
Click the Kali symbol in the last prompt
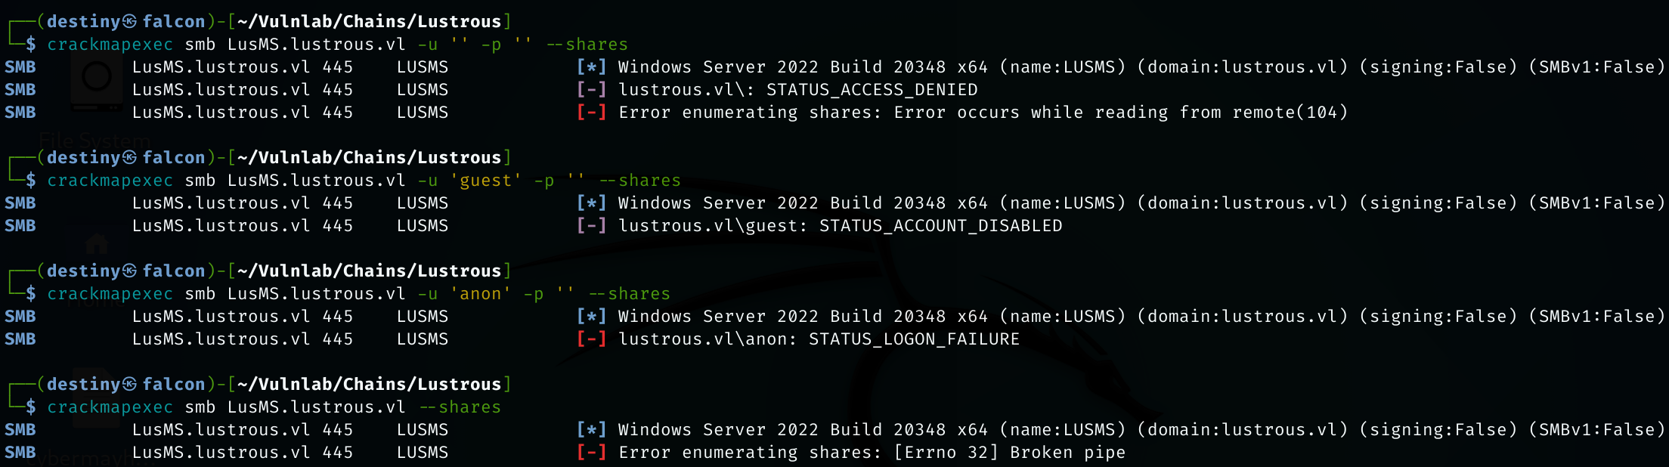(129, 384)
